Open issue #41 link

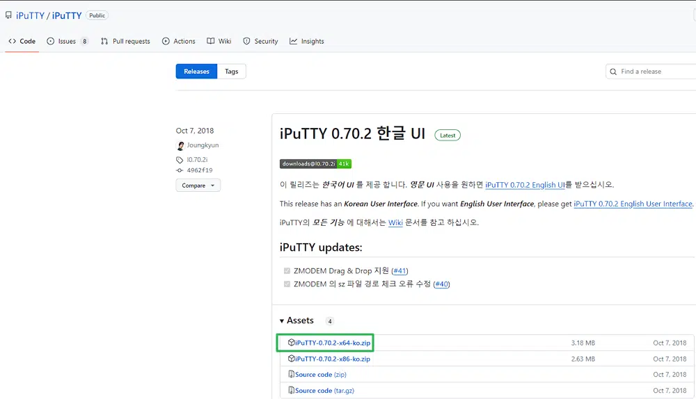point(400,271)
